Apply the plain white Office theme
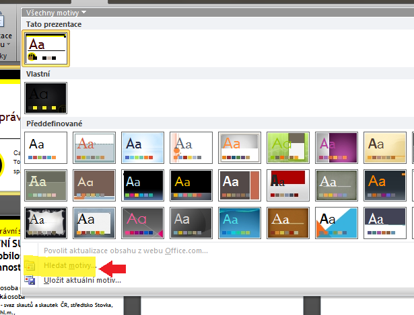The height and width of the screenshot is (315, 414). [46, 147]
